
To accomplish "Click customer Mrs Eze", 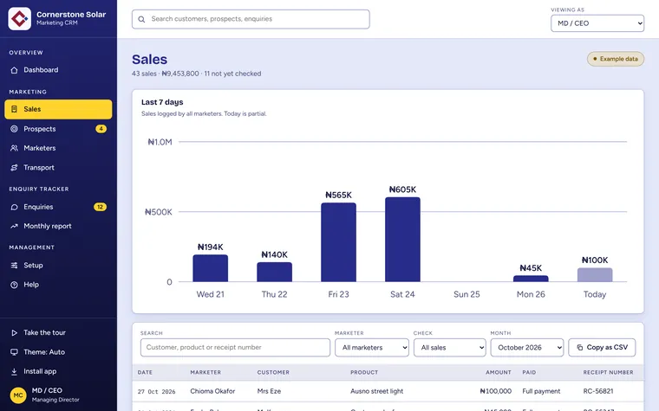I will point(269,391).
